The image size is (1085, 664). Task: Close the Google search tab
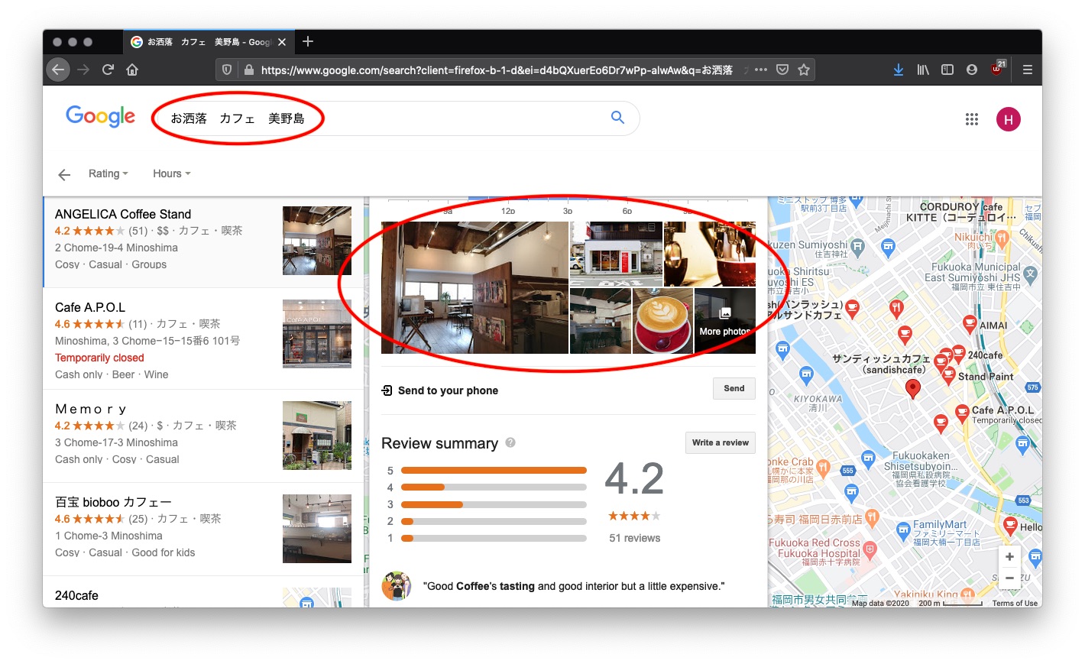pyautogui.click(x=282, y=42)
